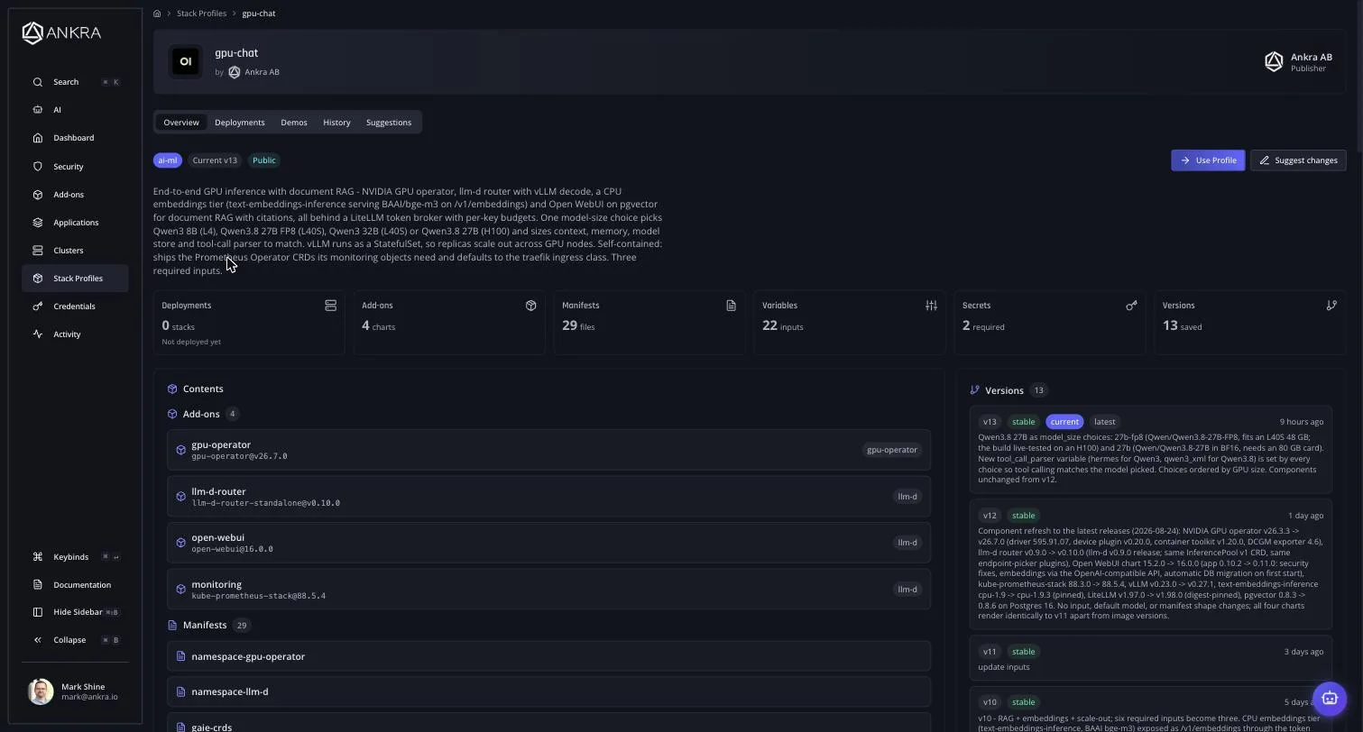Click the Ankra logo in the sidebar

coord(61,33)
